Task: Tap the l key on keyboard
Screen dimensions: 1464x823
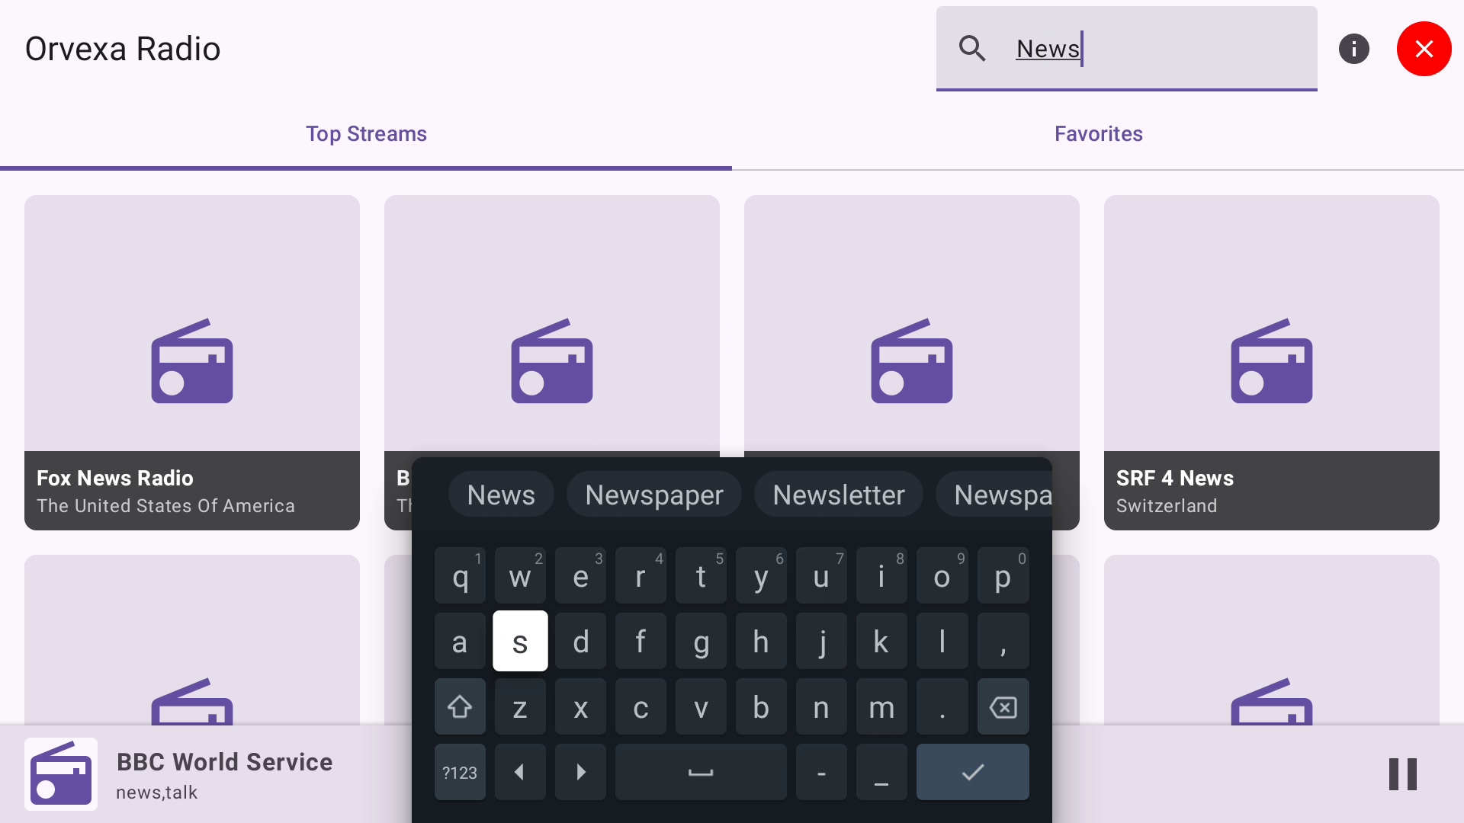Action: (942, 642)
